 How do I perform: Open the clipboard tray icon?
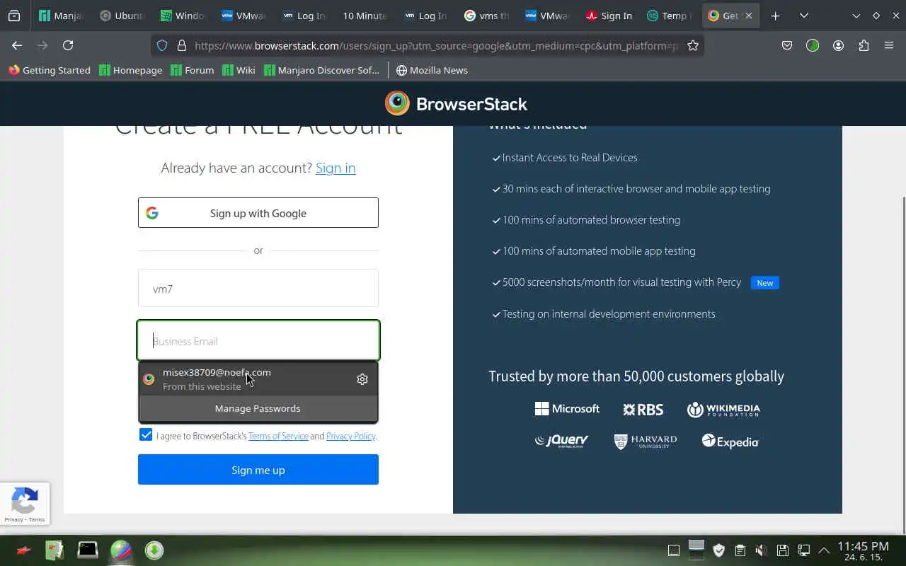click(x=740, y=550)
